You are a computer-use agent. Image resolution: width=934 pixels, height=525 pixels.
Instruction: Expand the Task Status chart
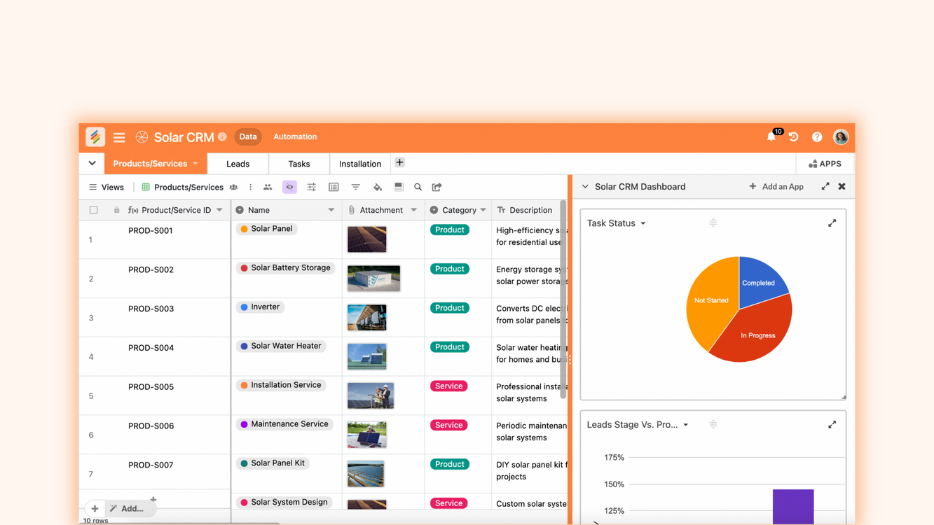pyautogui.click(x=832, y=223)
